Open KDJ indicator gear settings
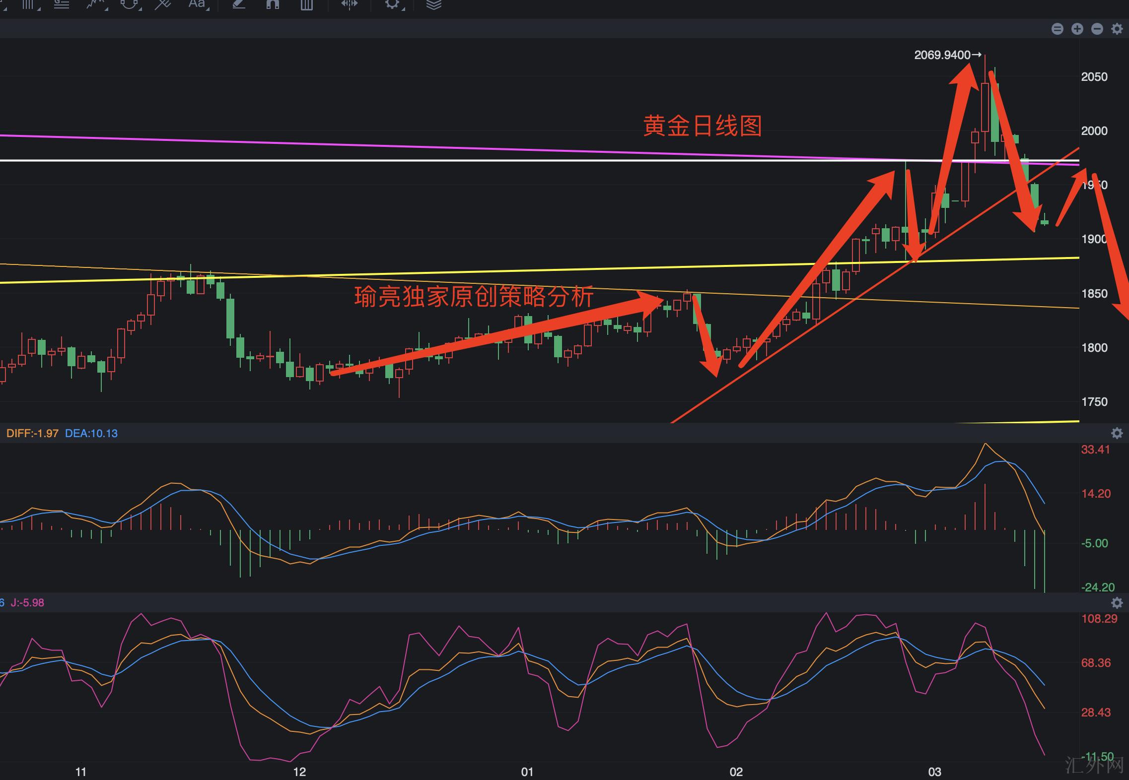Screen dimensions: 1129x780 (1117, 602)
